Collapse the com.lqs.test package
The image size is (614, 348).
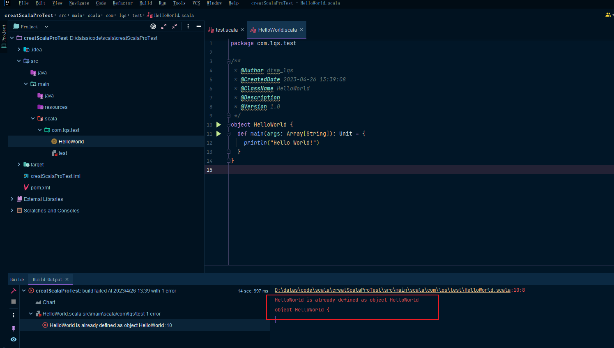(40, 130)
